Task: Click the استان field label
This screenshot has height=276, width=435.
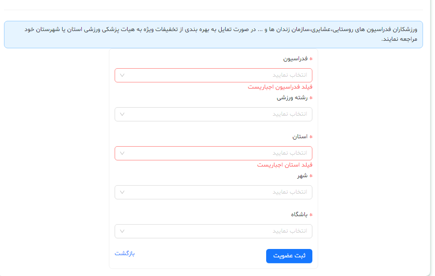Action: 300,136
